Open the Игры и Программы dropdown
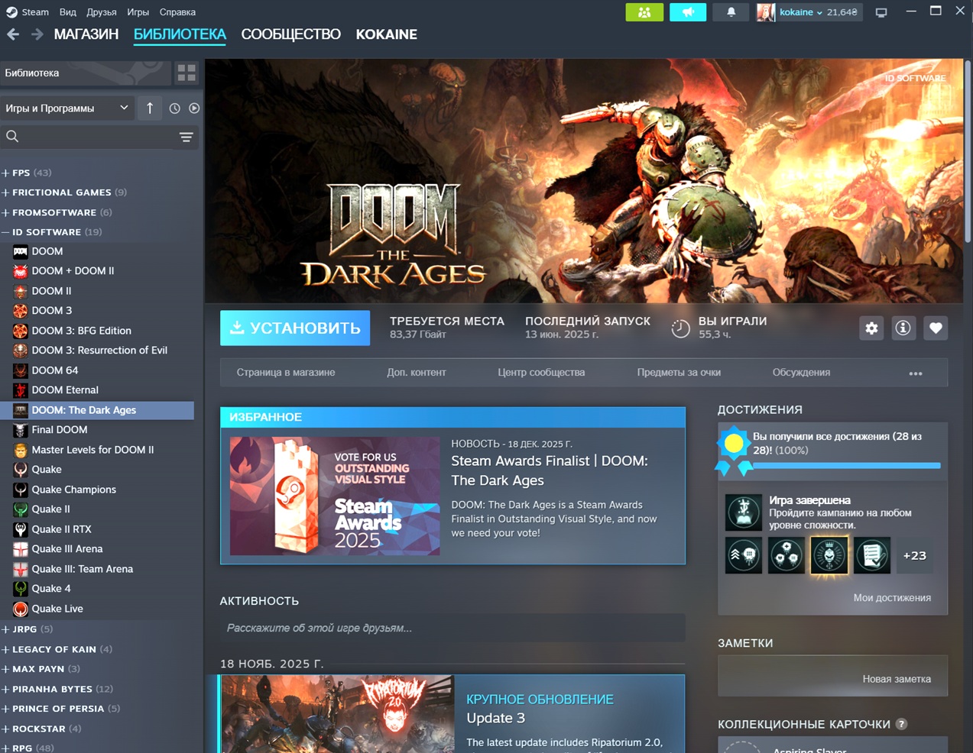This screenshot has width=973, height=753. (x=66, y=108)
